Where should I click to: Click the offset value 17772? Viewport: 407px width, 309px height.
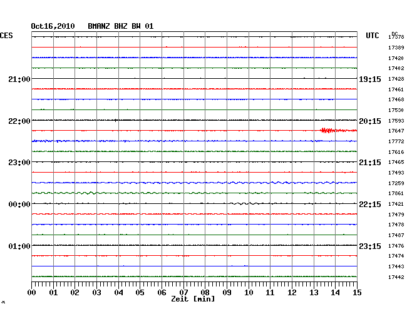tap(396, 141)
